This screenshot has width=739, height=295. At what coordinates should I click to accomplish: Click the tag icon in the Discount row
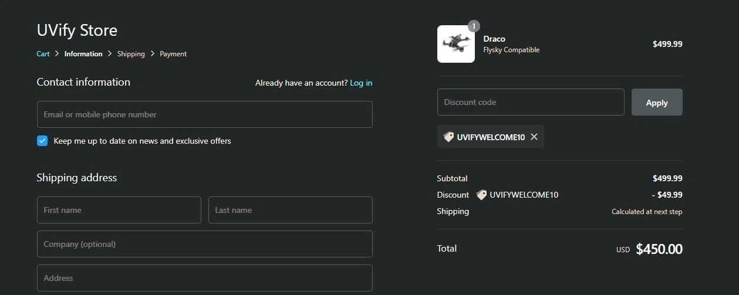(482, 195)
